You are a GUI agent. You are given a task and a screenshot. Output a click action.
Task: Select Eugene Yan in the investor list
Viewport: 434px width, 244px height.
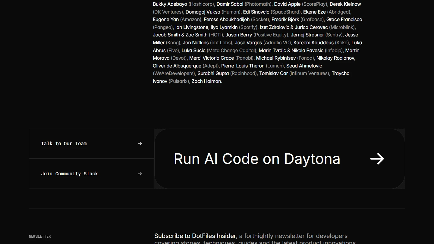click(x=166, y=20)
